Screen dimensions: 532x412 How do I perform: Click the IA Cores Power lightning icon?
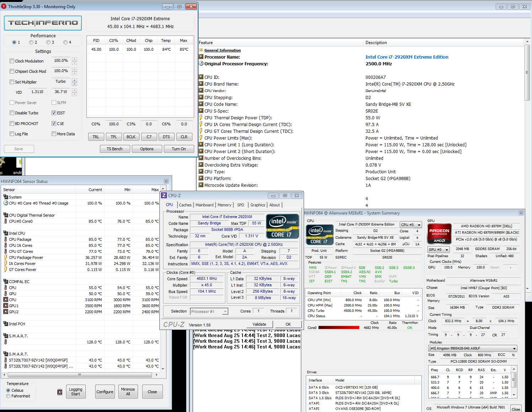6,264
